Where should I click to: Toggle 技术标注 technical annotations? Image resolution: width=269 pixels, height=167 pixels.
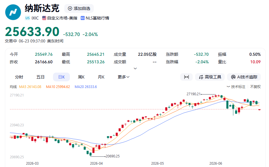(x=236, y=87)
